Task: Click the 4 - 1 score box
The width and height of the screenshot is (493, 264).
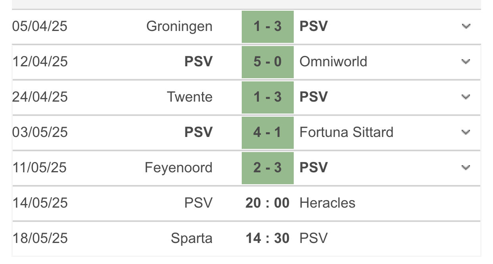Action: (x=268, y=132)
